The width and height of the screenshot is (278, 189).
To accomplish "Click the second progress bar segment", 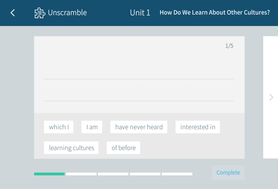I will point(81,174).
